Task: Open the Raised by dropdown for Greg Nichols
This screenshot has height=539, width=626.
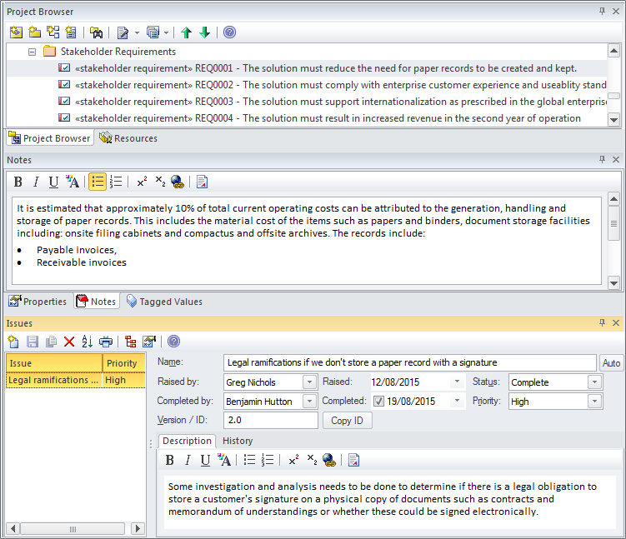Action: pyautogui.click(x=305, y=382)
